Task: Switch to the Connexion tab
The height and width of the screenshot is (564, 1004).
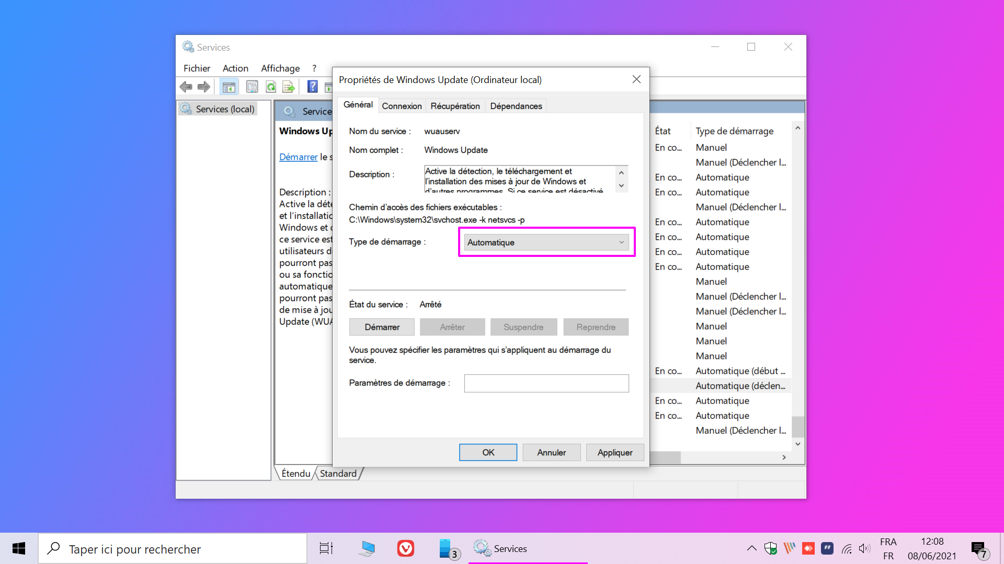Action: 402,106
